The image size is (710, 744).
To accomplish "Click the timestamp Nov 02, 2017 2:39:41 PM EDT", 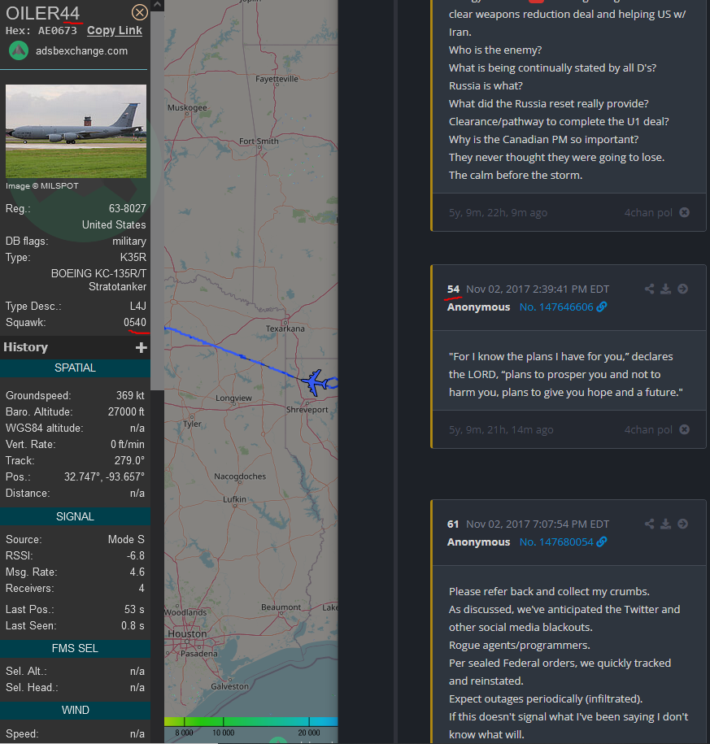I will pyautogui.click(x=538, y=289).
